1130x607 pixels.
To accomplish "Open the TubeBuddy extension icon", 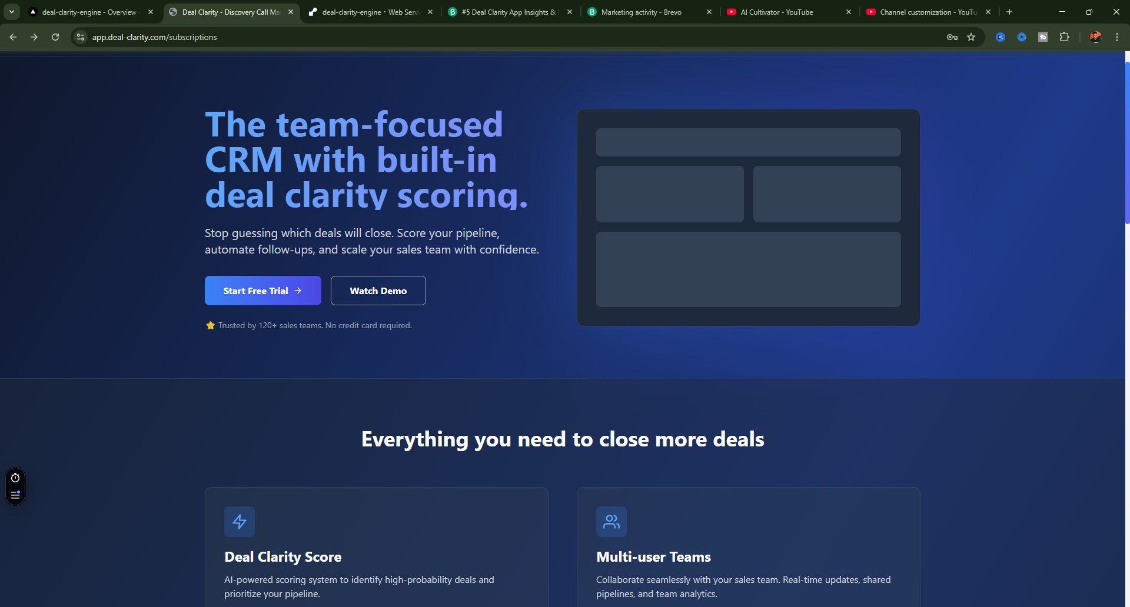I will point(1043,36).
